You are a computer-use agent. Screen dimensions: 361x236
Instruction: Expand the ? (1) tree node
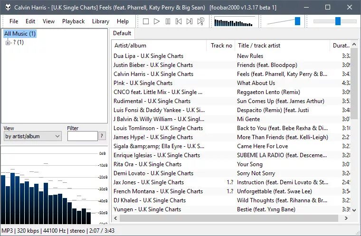8,43
